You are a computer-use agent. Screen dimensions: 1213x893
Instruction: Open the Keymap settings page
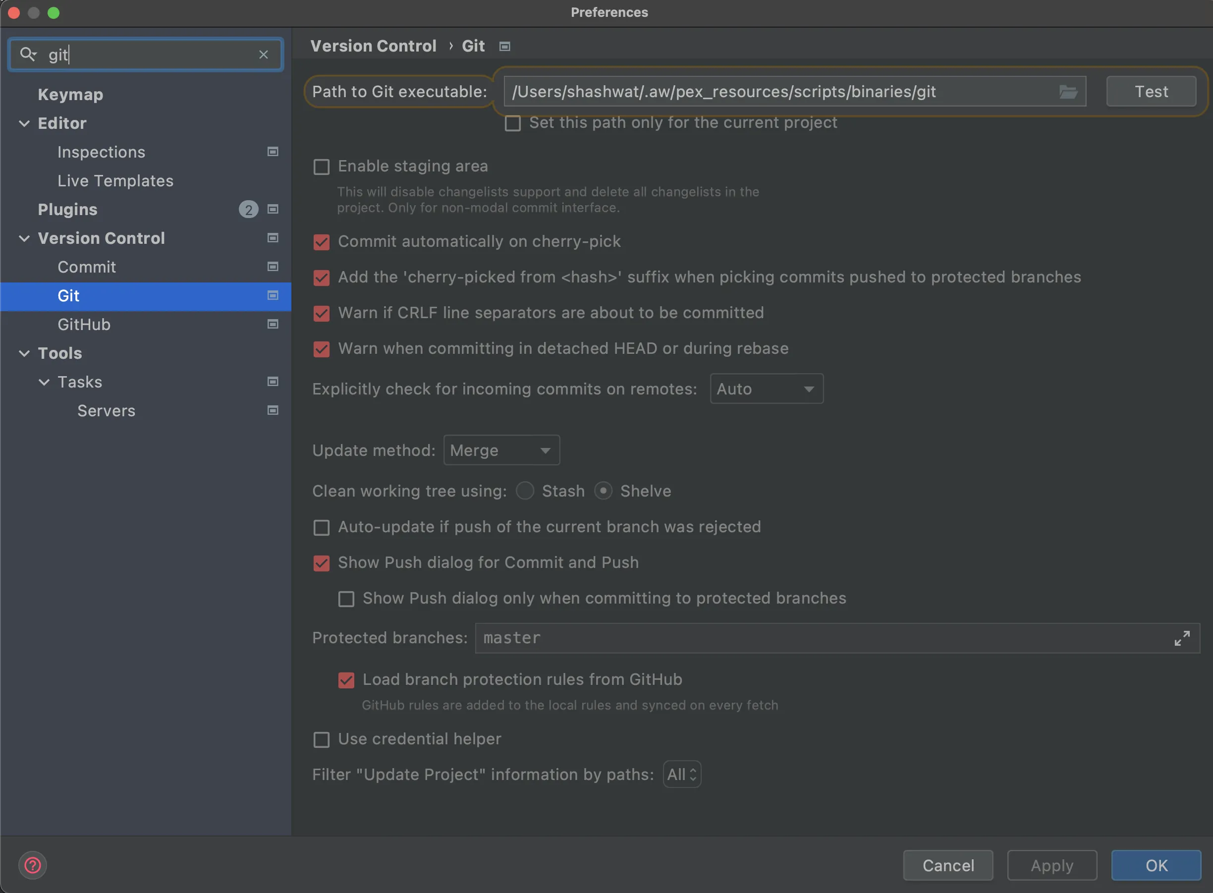coord(70,95)
